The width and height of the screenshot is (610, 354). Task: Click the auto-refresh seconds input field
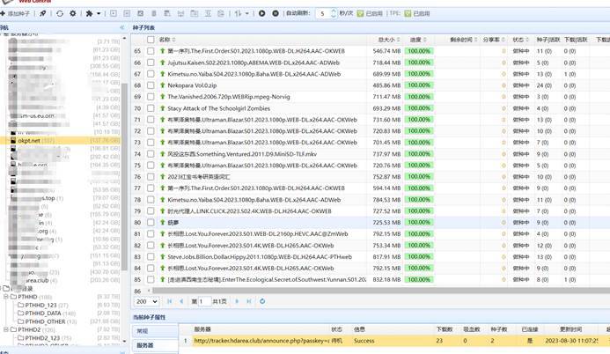pyautogui.click(x=325, y=14)
